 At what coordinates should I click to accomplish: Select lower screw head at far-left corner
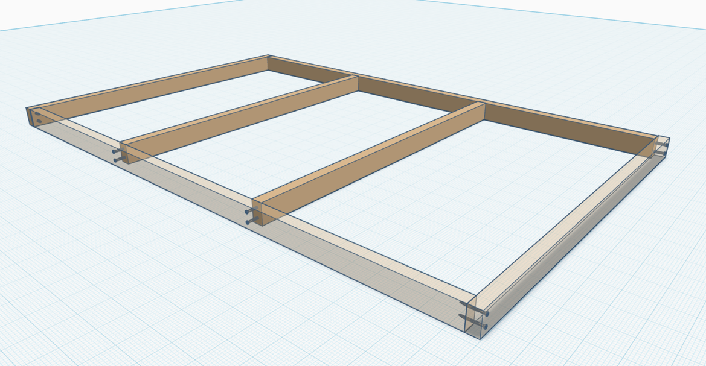[39, 121]
